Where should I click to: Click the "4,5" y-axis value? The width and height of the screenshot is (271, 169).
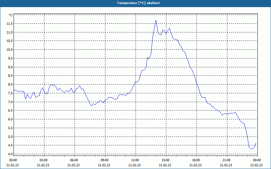click(x=10, y=145)
